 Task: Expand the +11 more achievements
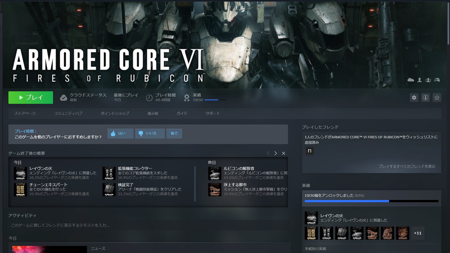417,233
